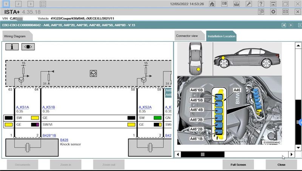The image size is (302, 171).
Task: Open the mail envelope icon
Action: coord(285,12)
